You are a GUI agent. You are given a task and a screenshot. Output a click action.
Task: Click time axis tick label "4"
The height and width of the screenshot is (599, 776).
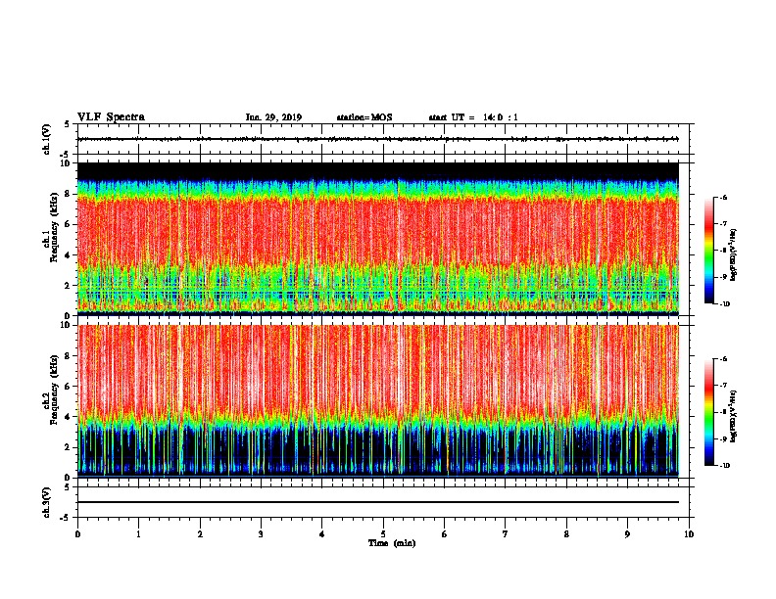[x=322, y=534]
